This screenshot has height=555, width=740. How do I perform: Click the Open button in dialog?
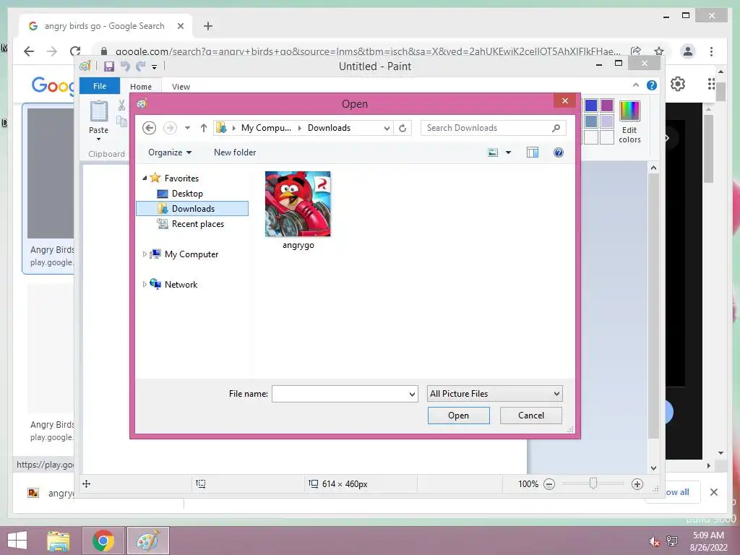[x=458, y=416]
